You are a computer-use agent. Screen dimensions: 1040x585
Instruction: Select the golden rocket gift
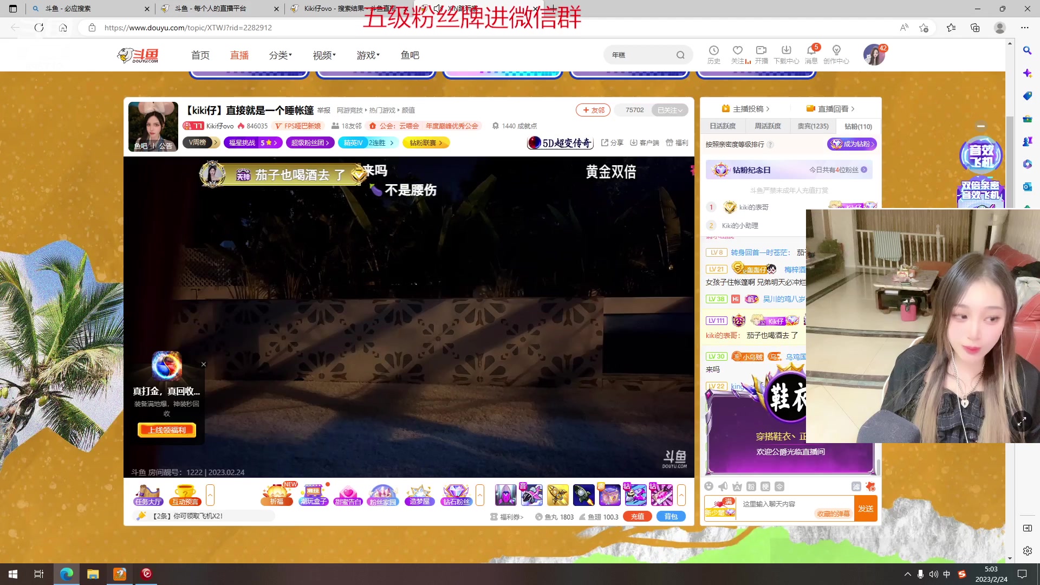coord(558,495)
